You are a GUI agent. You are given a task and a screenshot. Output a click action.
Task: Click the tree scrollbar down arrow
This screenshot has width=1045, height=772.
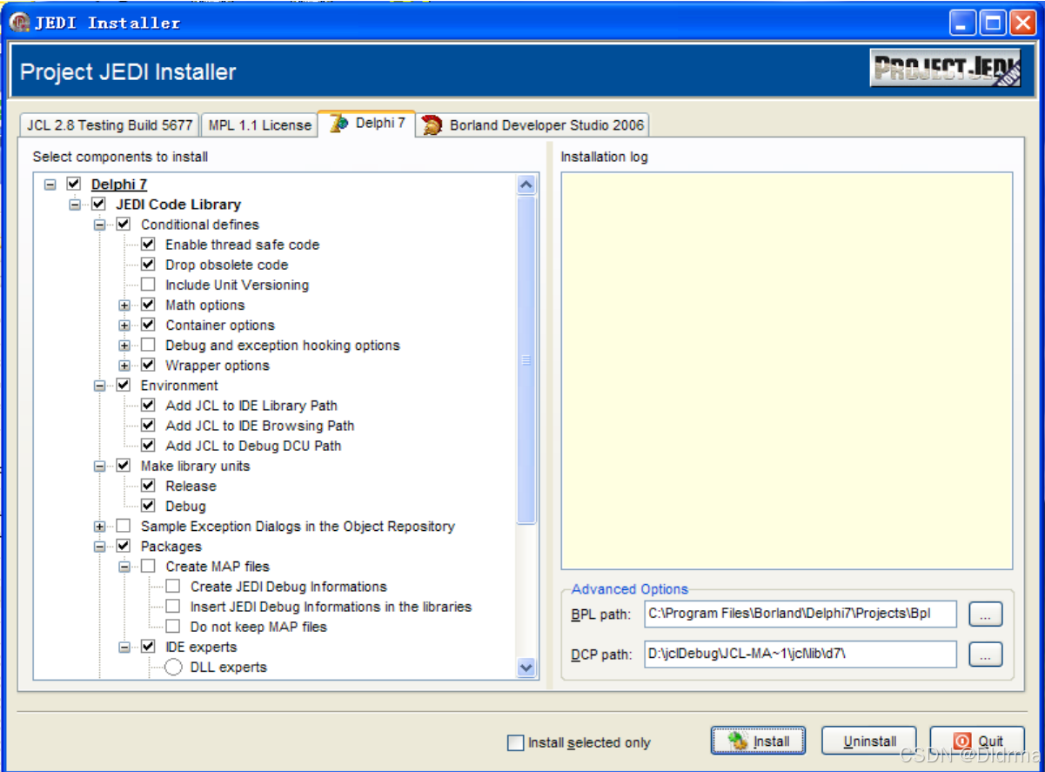pyautogui.click(x=526, y=668)
